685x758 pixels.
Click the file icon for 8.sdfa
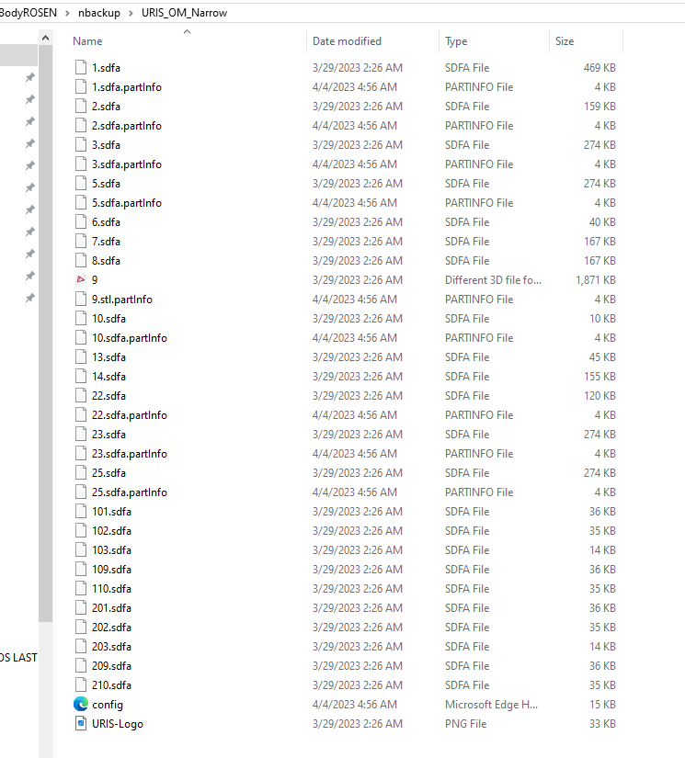(81, 261)
